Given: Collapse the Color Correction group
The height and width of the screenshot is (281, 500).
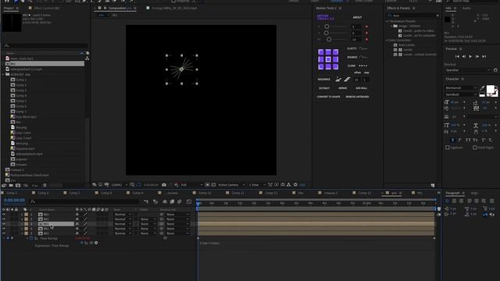Looking at the screenshot, I should coord(387,41).
